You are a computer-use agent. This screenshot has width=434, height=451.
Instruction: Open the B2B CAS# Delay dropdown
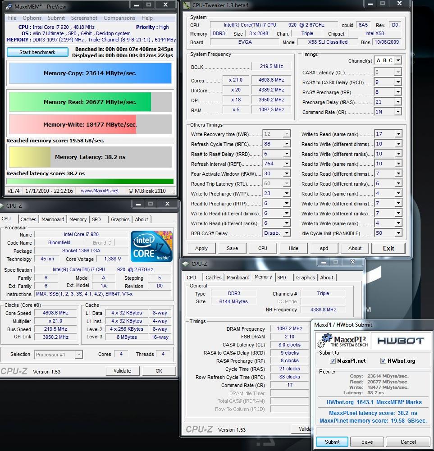[x=287, y=233]
